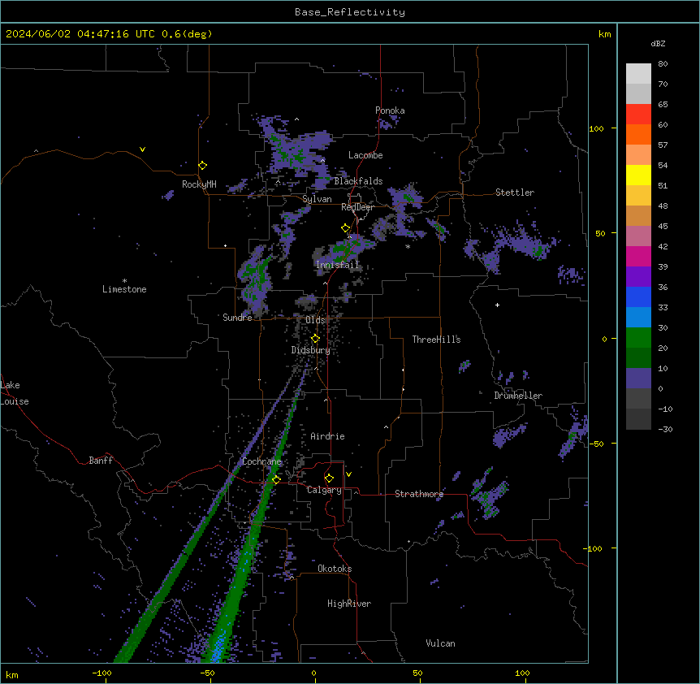Click the RockyMH label
This screenshot has height=684, width=700.
click(x=199, y=184)
